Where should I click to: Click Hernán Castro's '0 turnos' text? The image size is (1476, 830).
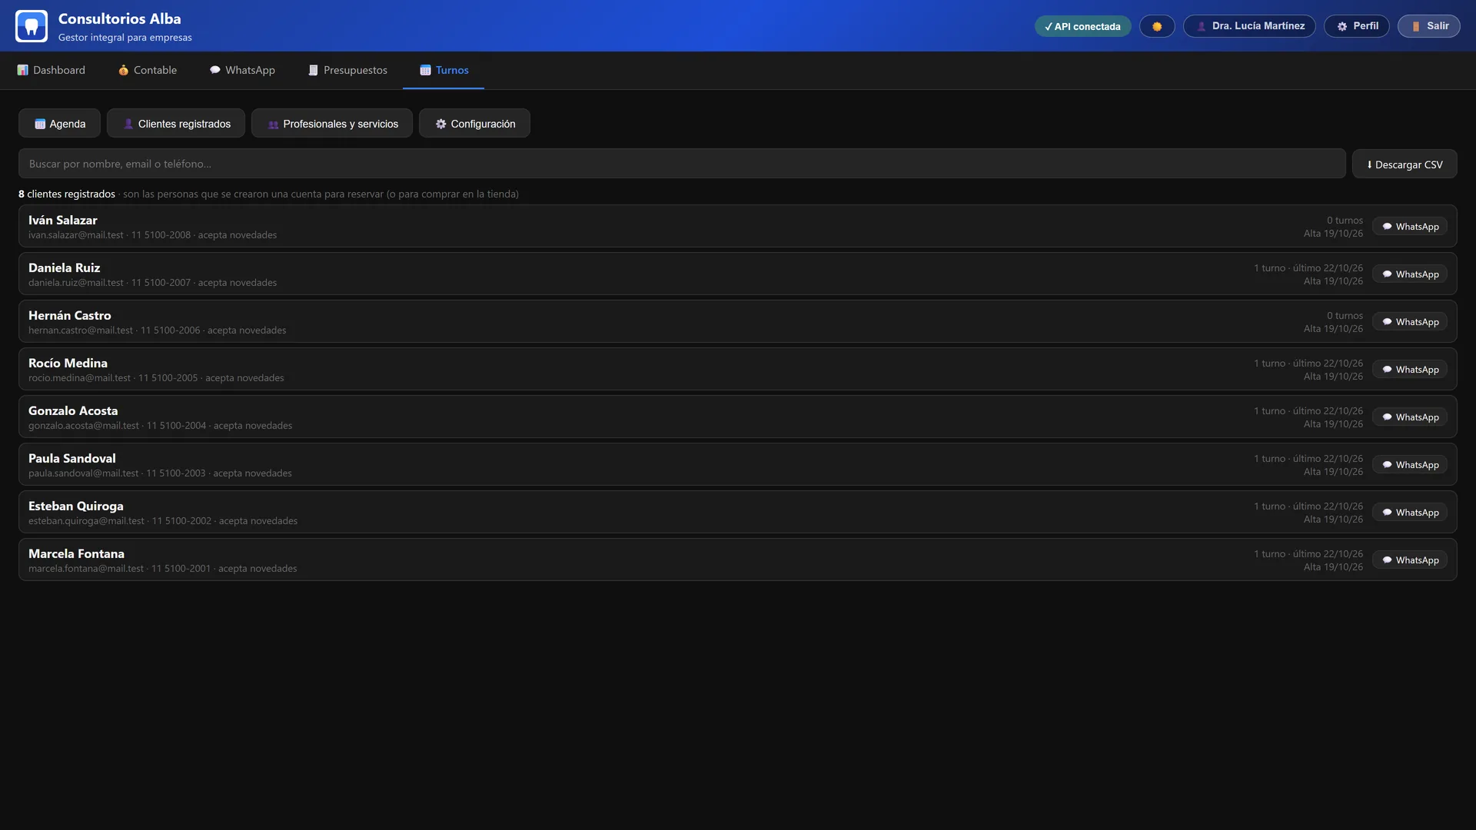click(x=1345, y=316)
